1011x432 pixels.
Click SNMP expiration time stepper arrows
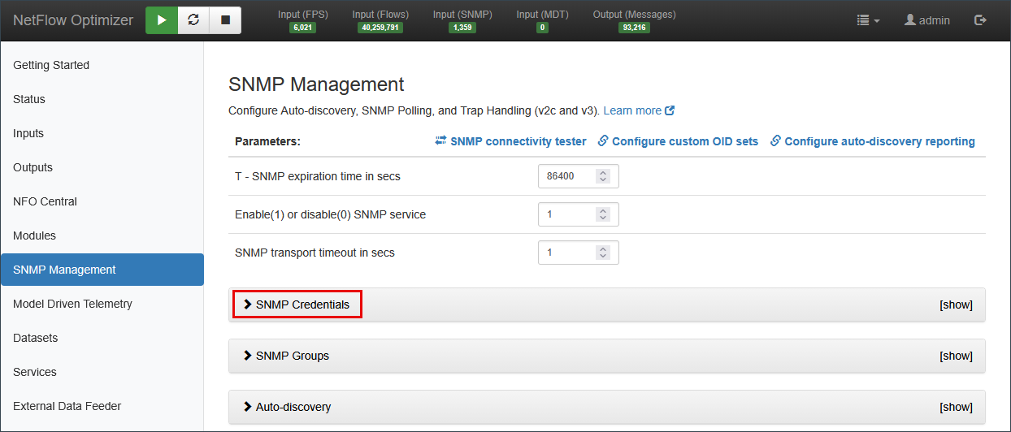tap(602, 176)
